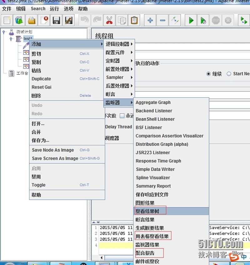Expand the 定时器 submenu
Image resolution: width=250 pixels, height=265 pixels.
tap(119, 61)
